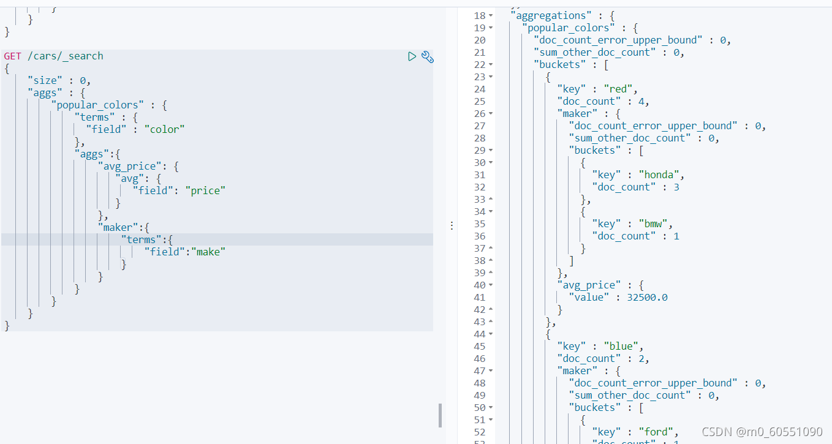Click "value" : 32500.0 in response
Viewport: 832px width, 444px height.
618,297
